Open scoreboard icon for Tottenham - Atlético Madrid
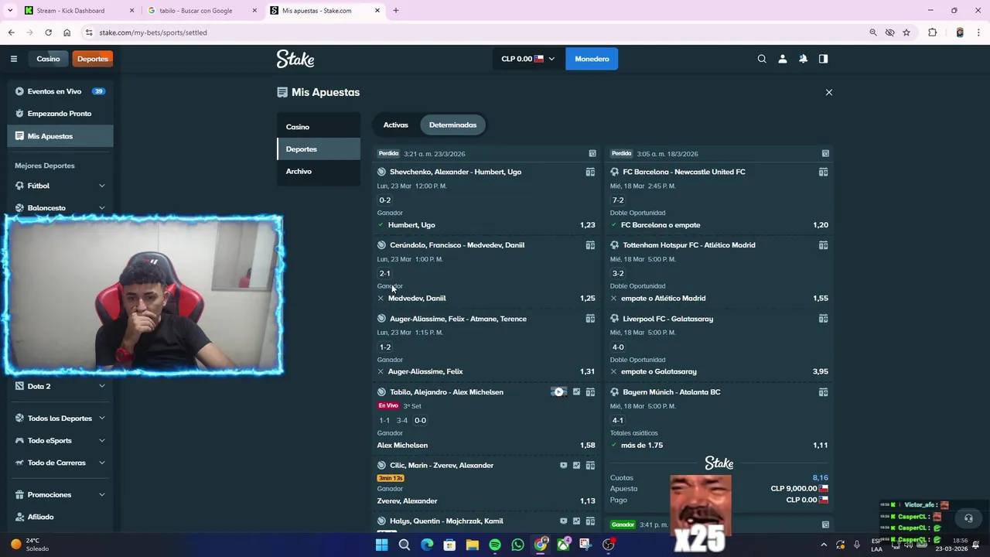The height and width of the screenshot is (557, 990). [823, 245]
